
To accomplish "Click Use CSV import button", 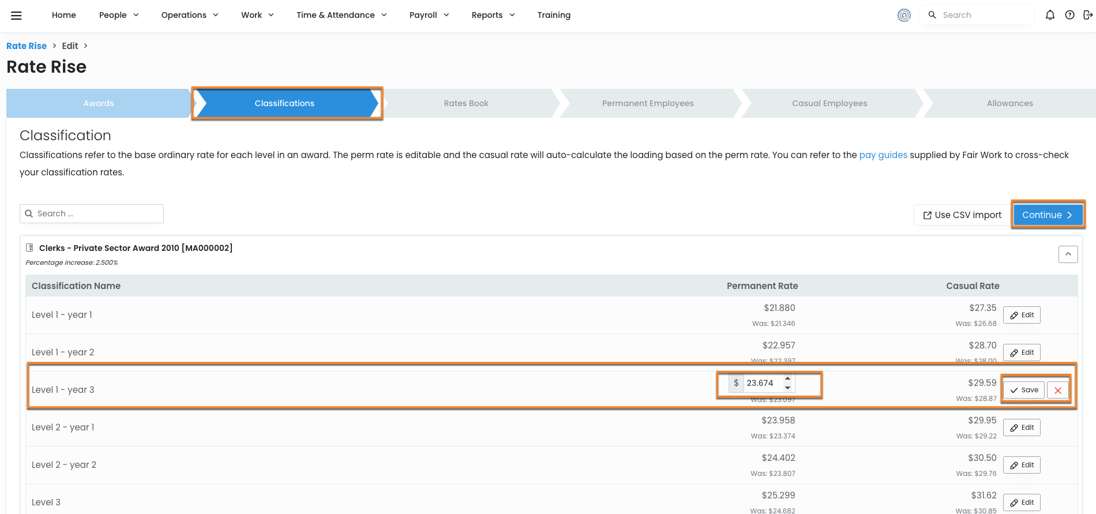I will (962, 215).
